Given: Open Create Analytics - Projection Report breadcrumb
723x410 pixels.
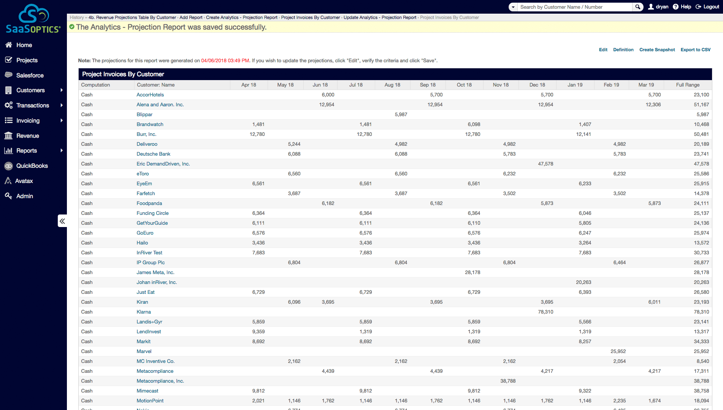Looking at the screenshot, I should (x=242, y=17).
